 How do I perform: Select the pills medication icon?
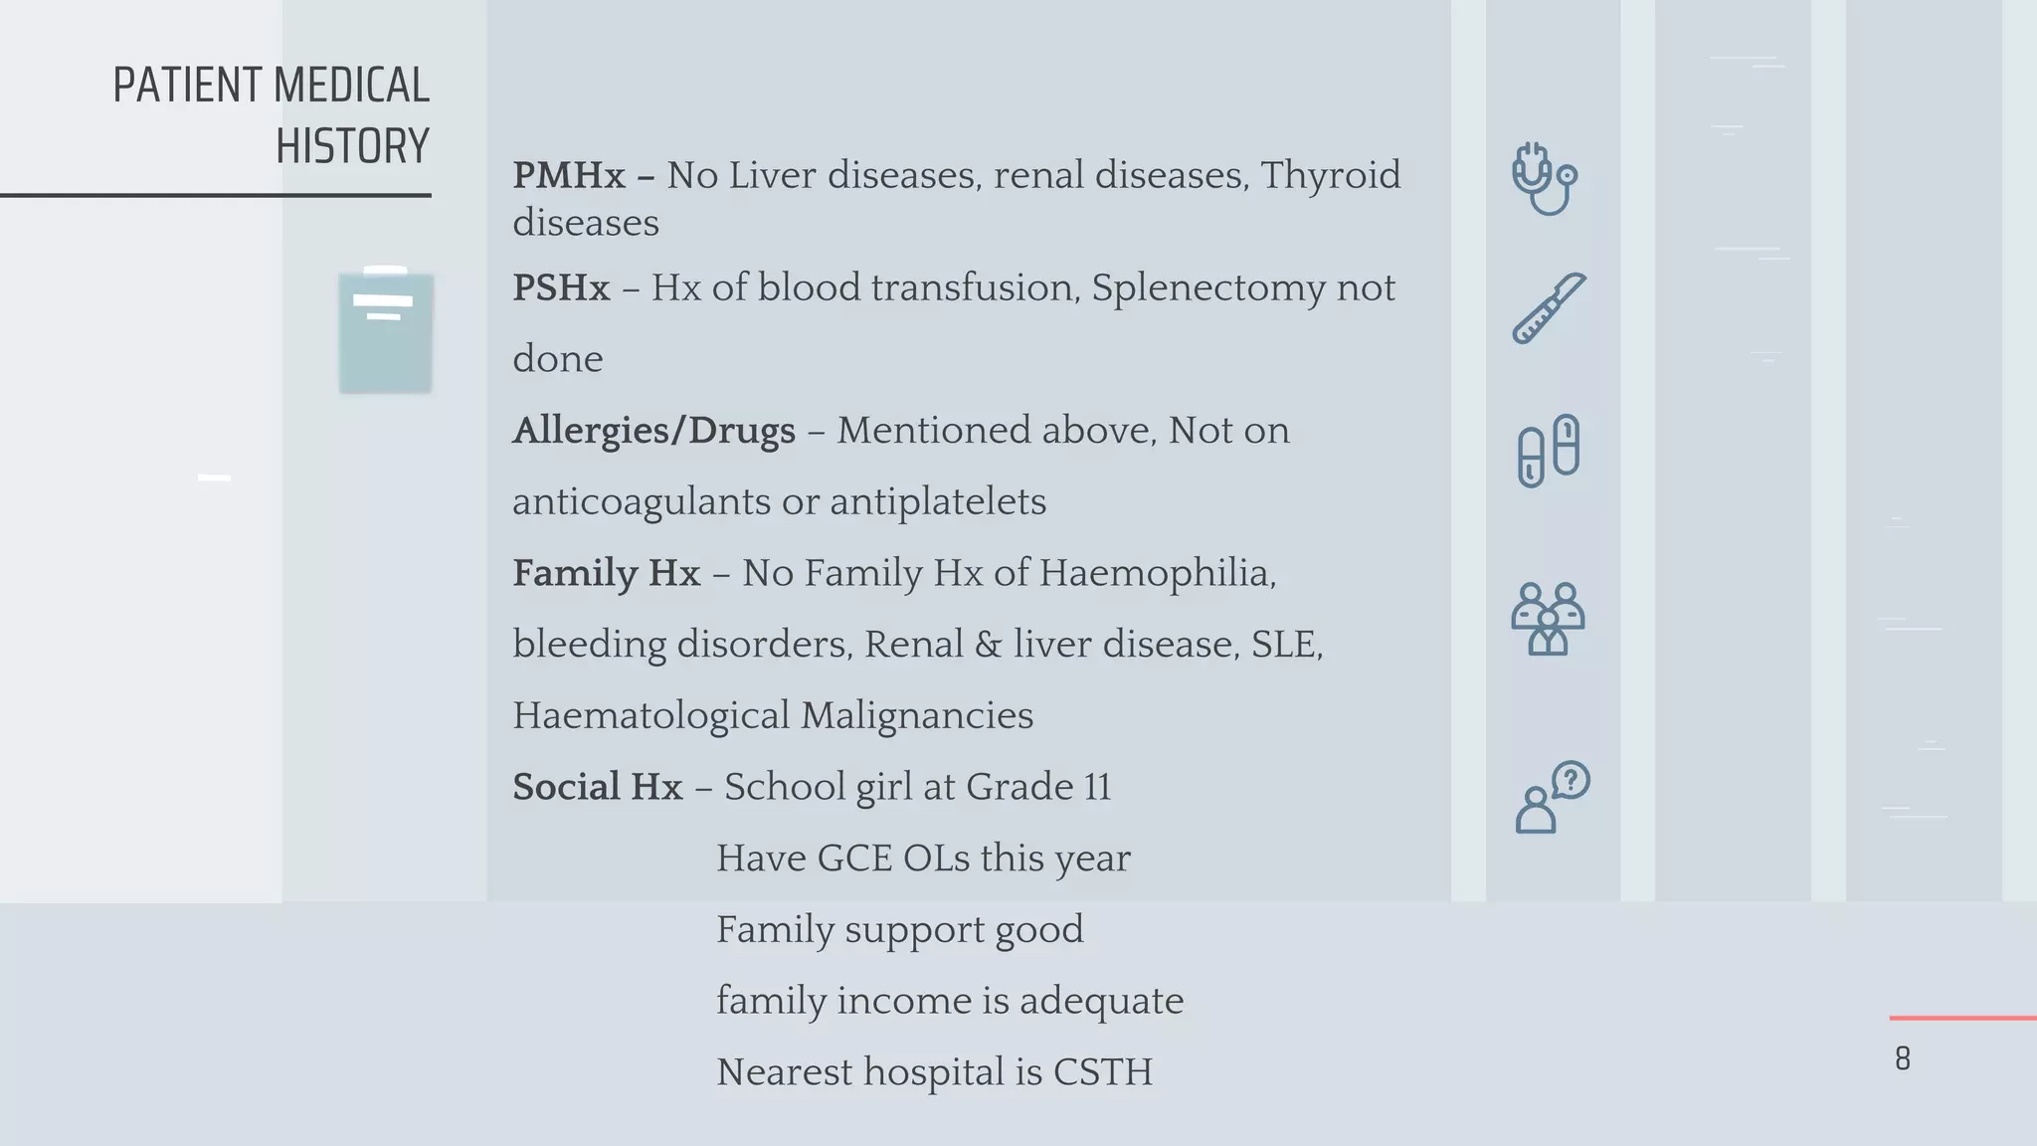[1549, 451]
